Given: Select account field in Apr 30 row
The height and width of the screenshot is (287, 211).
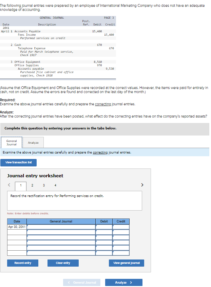Looking at the screenshot, I should pyautogui.click(x=61, y=227).
